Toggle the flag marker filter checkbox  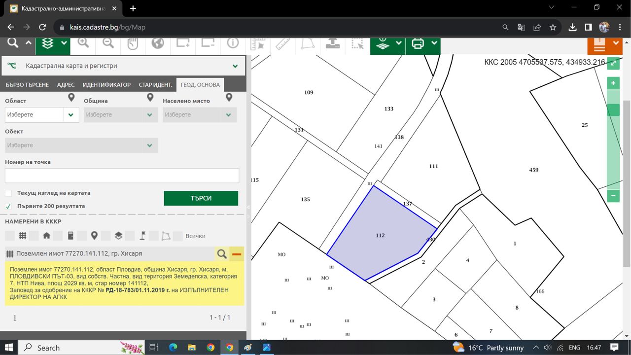130,236
